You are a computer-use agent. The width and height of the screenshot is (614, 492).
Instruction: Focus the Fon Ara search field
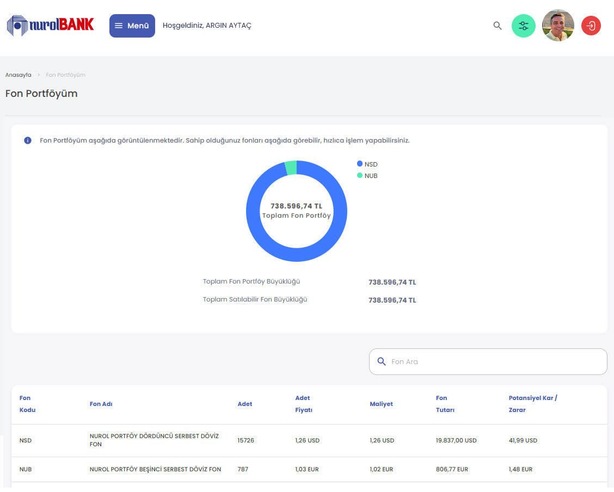pos(488,362)
